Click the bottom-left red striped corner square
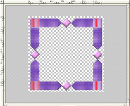Image resolution: width=130 pixels, height=106 pixels. pos(35,86)
